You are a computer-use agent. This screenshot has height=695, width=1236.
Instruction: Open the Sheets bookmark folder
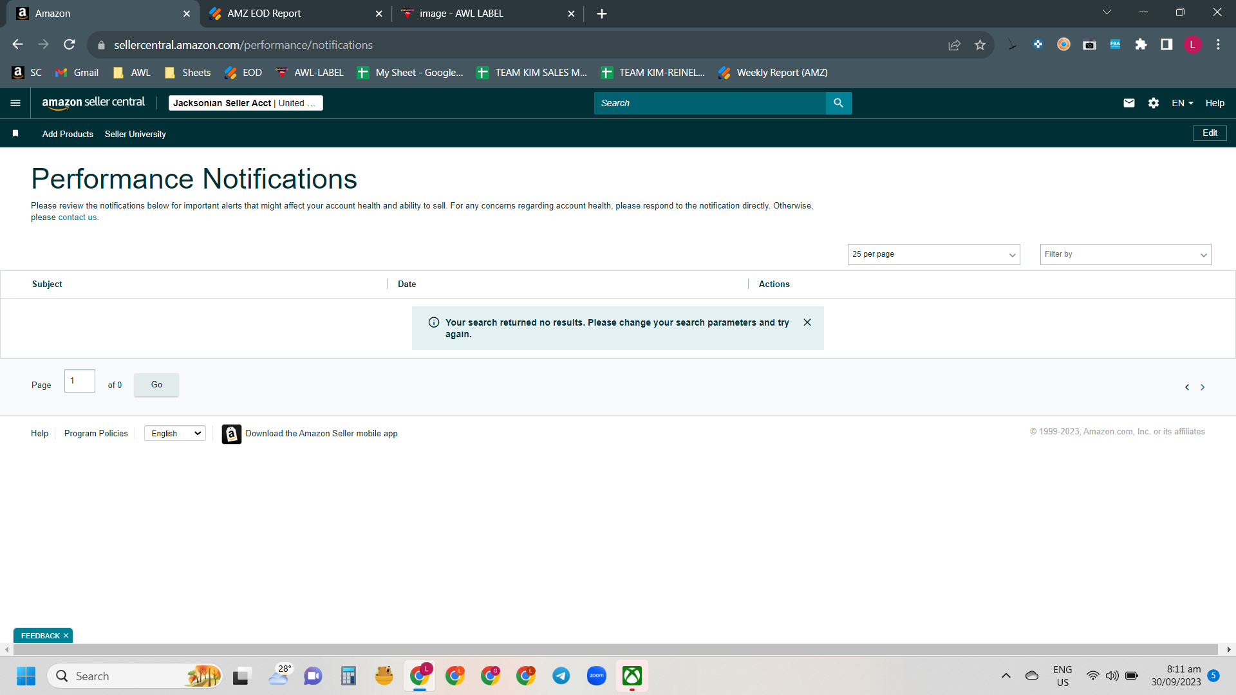coord(187,73)
